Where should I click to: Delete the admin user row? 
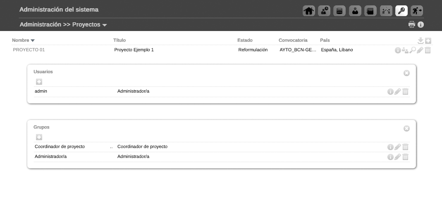coord(405,91)
